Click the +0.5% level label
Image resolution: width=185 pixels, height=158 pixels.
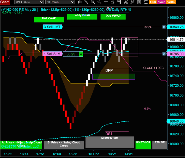tap(147, 27)
